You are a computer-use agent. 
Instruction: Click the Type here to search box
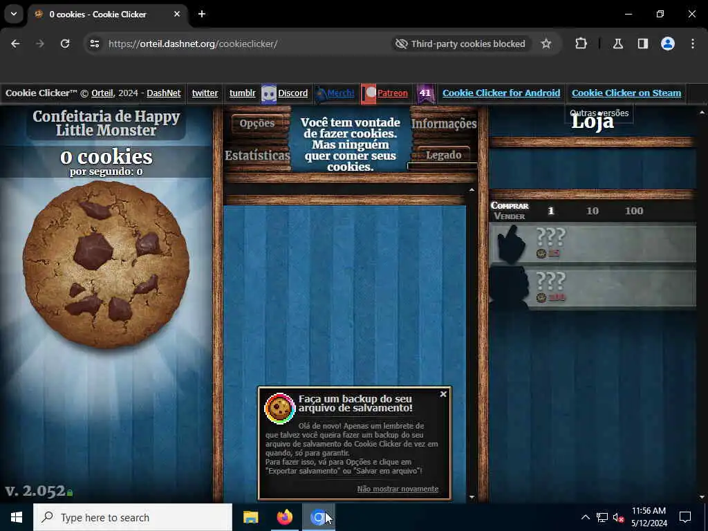point(133,517)
